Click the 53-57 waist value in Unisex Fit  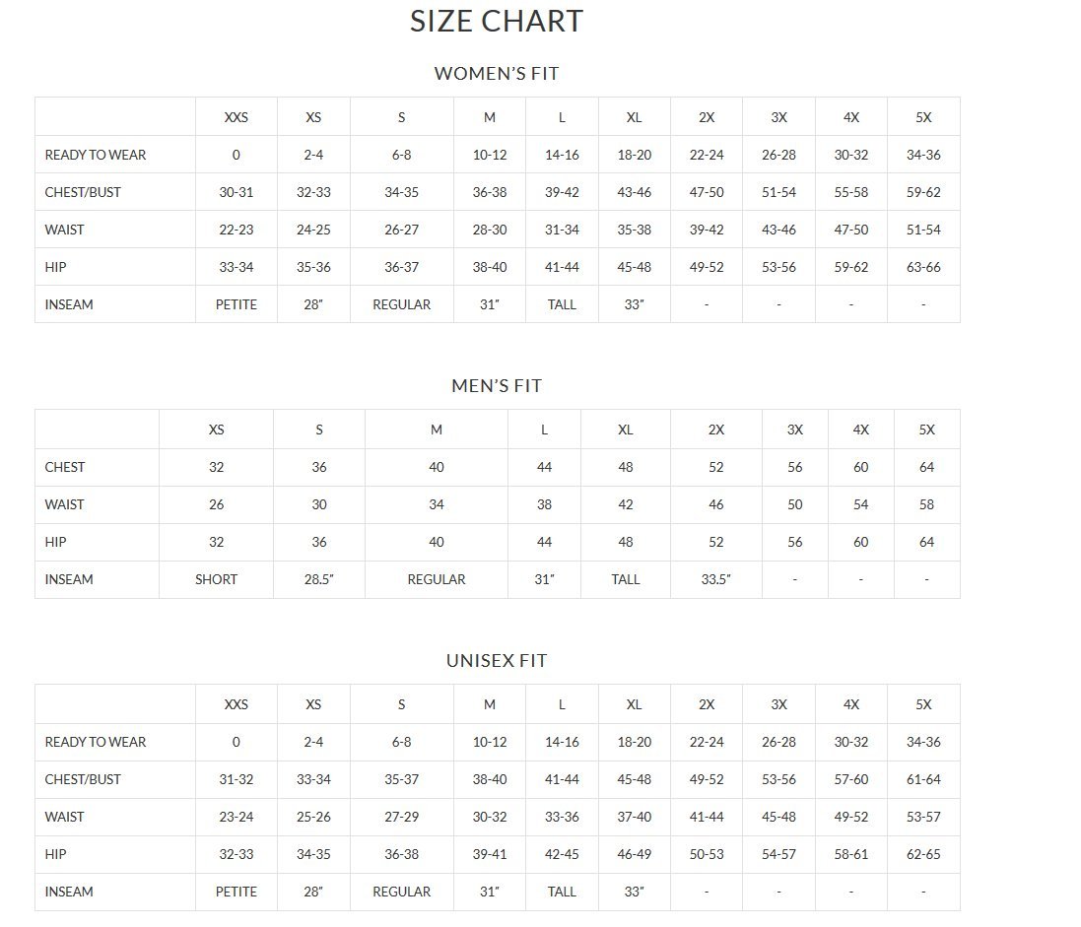tap(923, 817)
